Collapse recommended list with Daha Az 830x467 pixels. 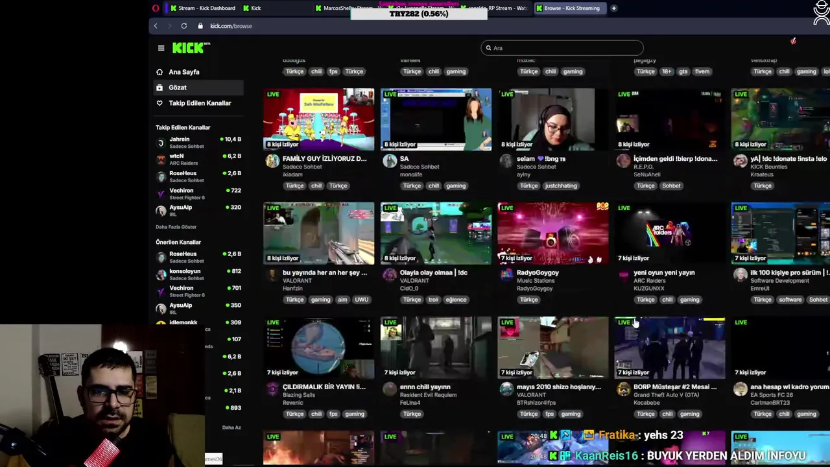coord(231,427)
